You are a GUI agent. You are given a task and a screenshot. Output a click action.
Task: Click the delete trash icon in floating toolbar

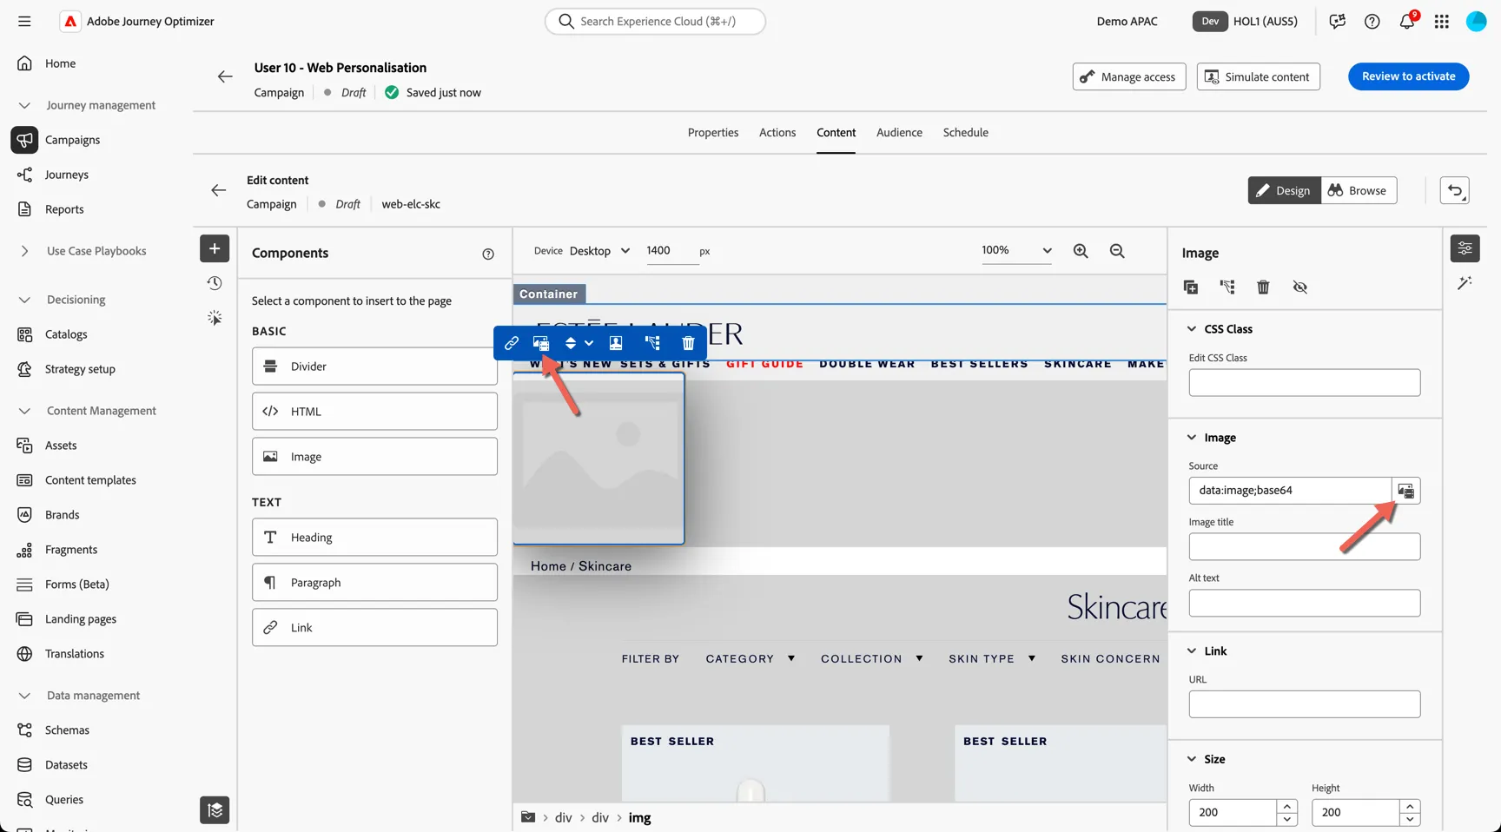tap(688, 343)
